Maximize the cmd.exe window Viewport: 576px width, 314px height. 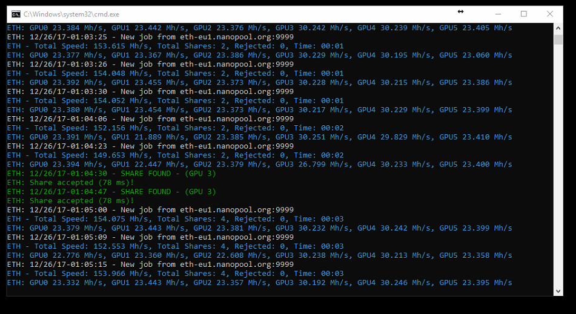[524, 15]
